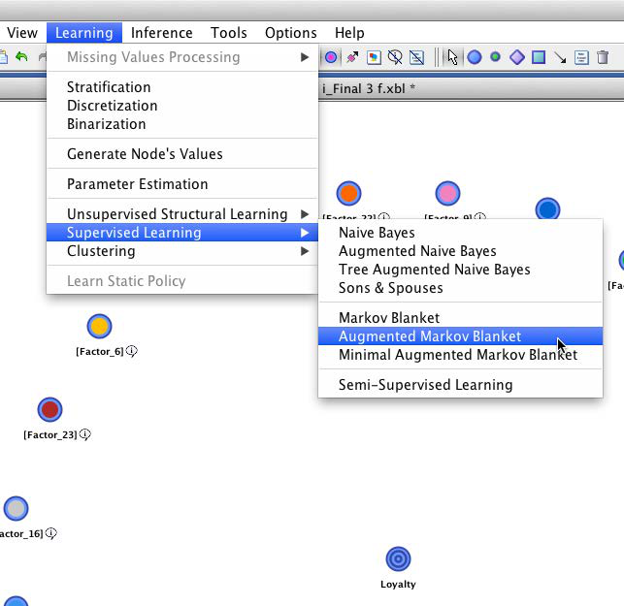Open the Tools menu

(228, 33)
